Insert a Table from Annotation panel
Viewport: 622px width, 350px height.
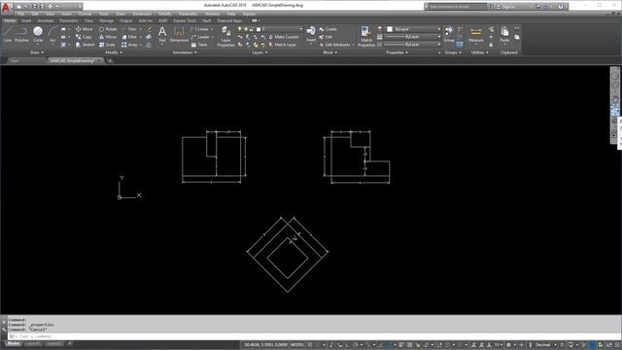click(199, 45)
